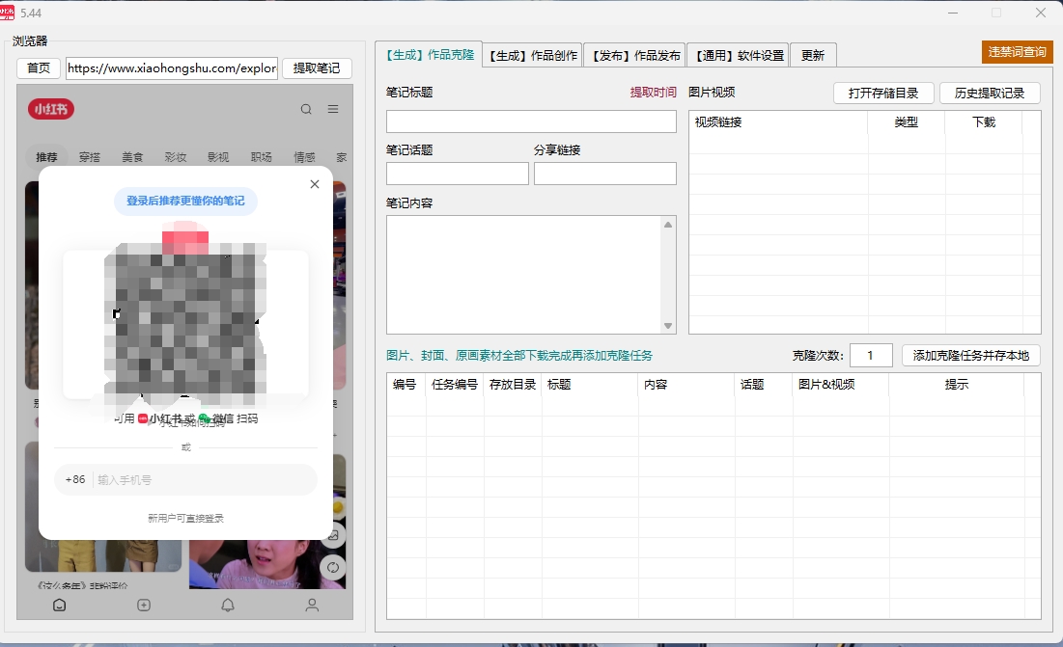Viewport: 1063px width, 647px height.
Task: Open the 【通用】软件设置 tab
Action: (x=739, y=56)
